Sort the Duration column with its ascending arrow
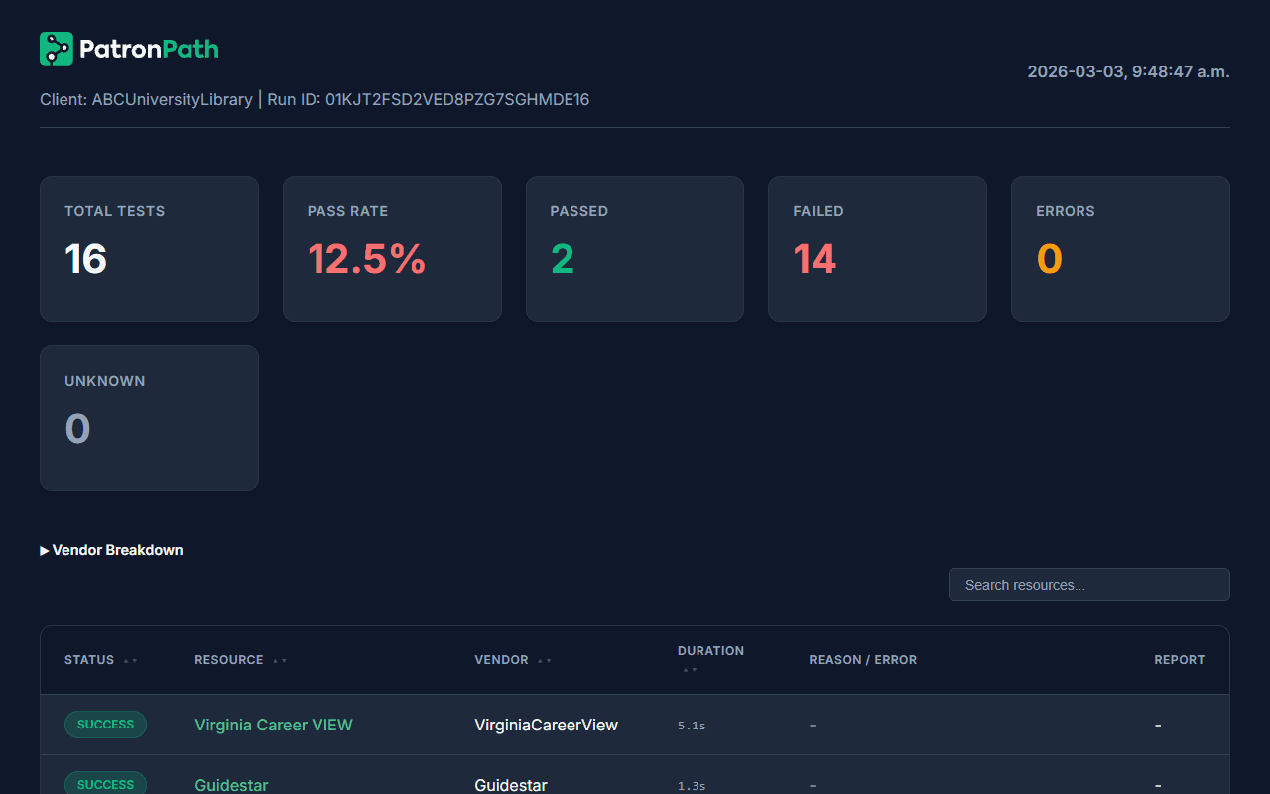This screenshot has height=794, width=1270. (x=685, y=669)
